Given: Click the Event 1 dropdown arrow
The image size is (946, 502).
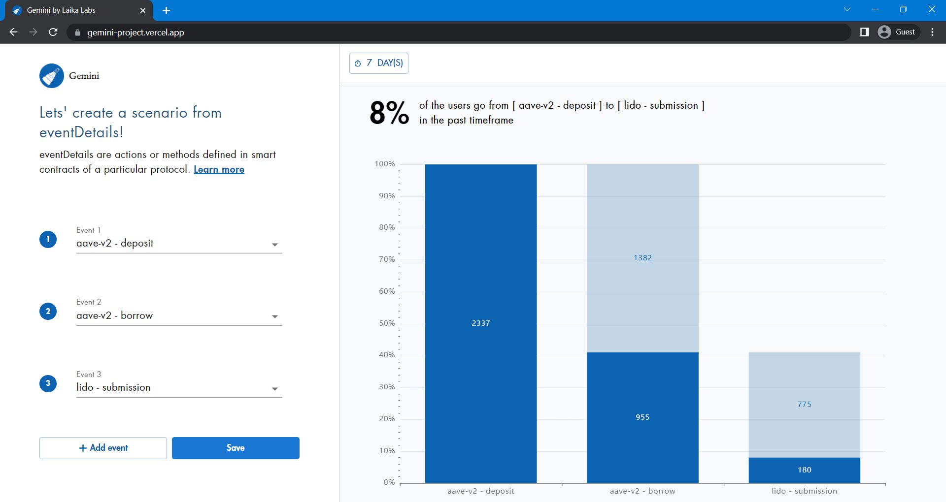Looking at the screenshot, I should (275, 245).
